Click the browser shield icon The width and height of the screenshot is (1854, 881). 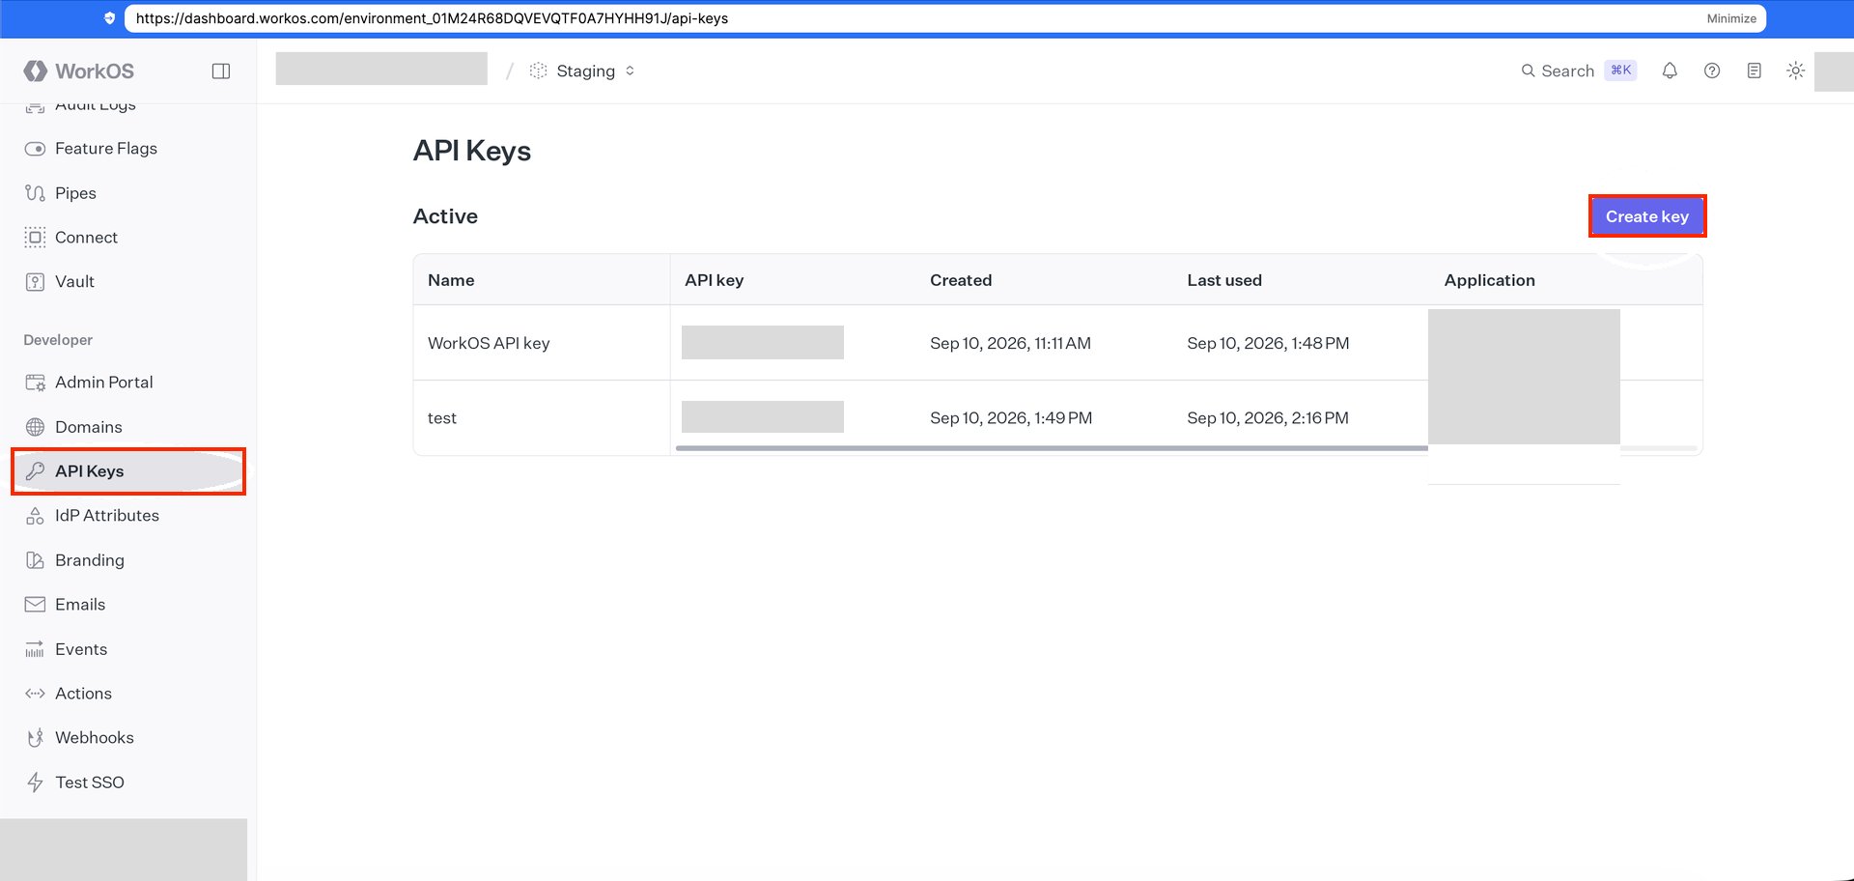point(109,18)
